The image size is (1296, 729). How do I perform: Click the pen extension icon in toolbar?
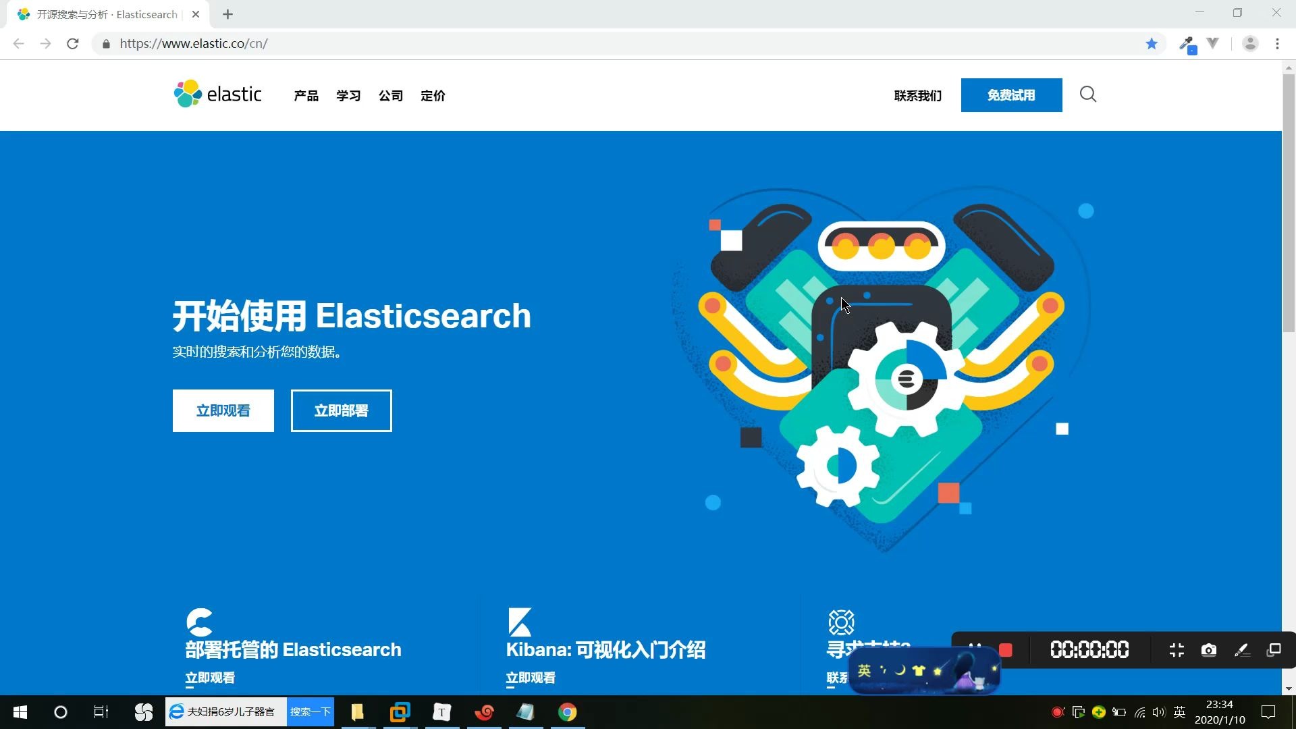click(1187, 45)
